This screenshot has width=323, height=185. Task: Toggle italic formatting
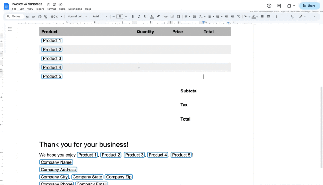pos(139,16)
